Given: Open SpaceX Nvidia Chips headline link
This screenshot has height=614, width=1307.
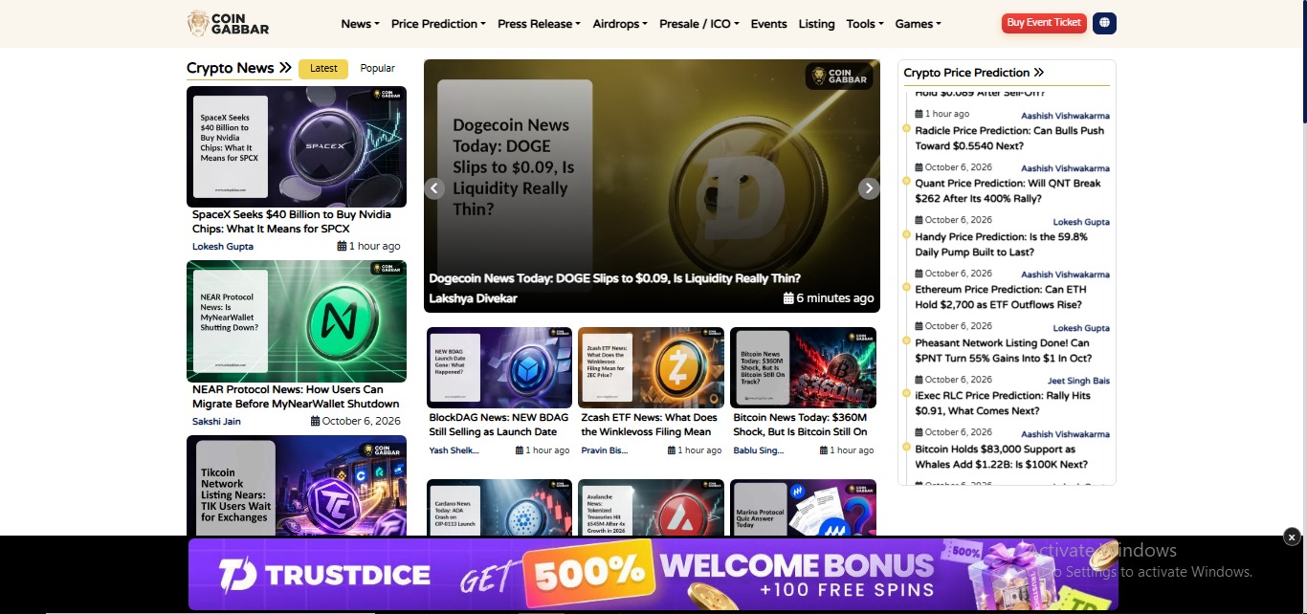Looking at the screenshot, I should pyautogui.click(x=292, y=222).
